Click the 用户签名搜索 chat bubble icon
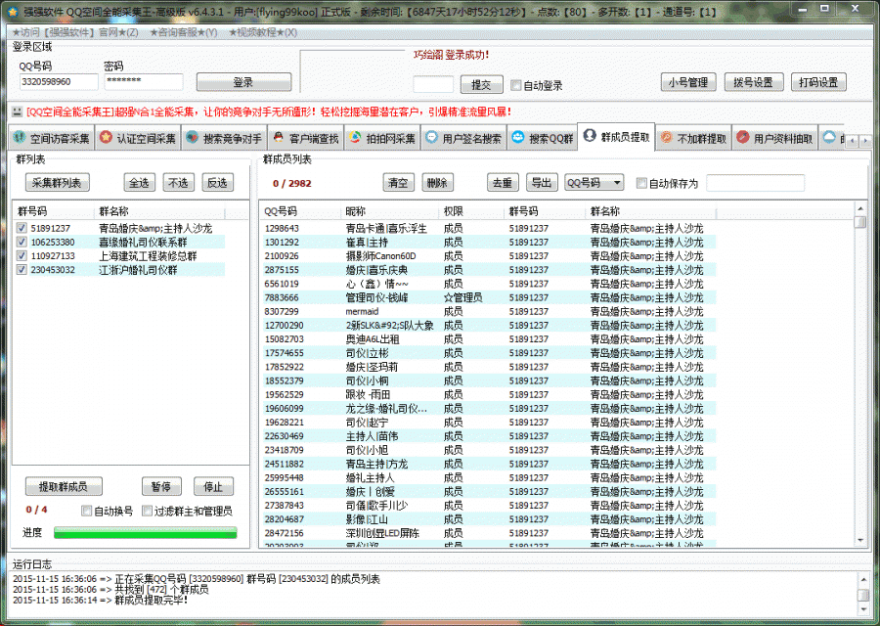 tap(431, 138)
